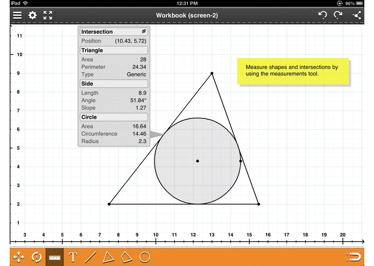
Task: Select the ruler measurements tool
Action: (55, 257)
